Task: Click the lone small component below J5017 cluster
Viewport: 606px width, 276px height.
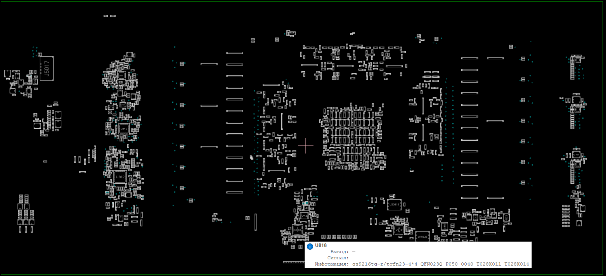Action: [45, 161]
